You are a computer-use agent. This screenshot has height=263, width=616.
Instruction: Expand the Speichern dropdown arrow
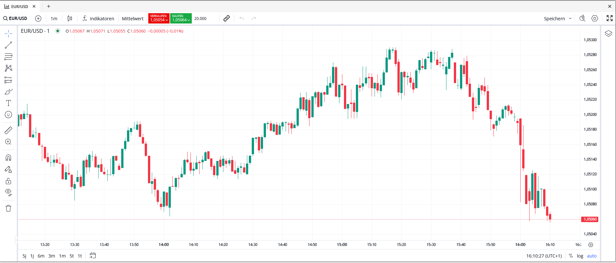click(x=570, y=18)
